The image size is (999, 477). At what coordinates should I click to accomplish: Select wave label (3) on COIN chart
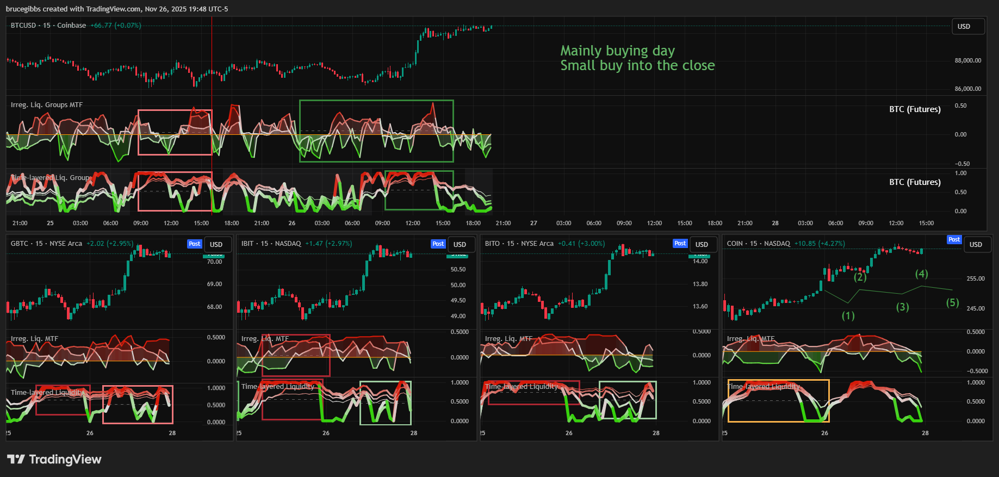902,307
